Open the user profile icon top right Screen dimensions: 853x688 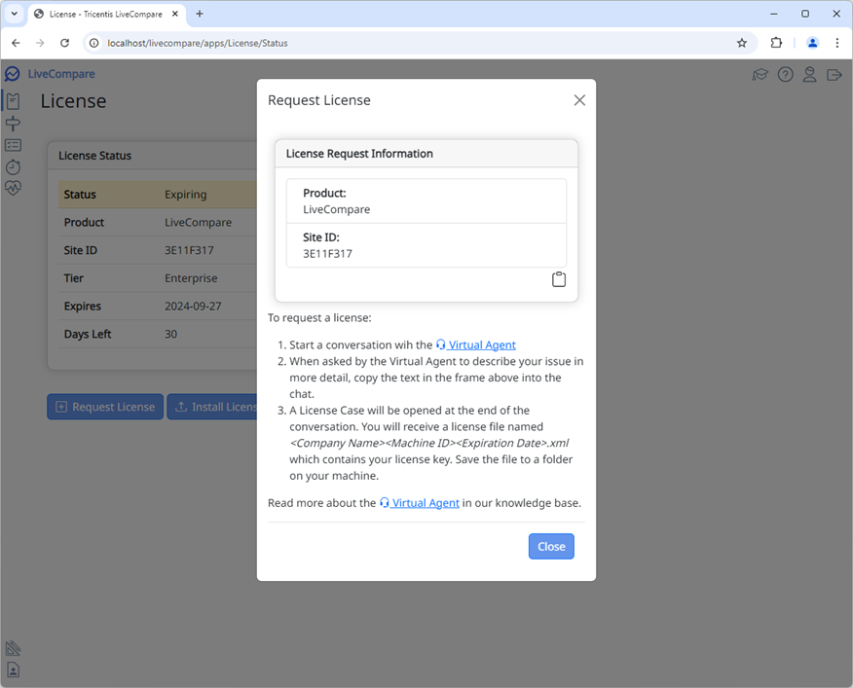click(x=809, y=74)
